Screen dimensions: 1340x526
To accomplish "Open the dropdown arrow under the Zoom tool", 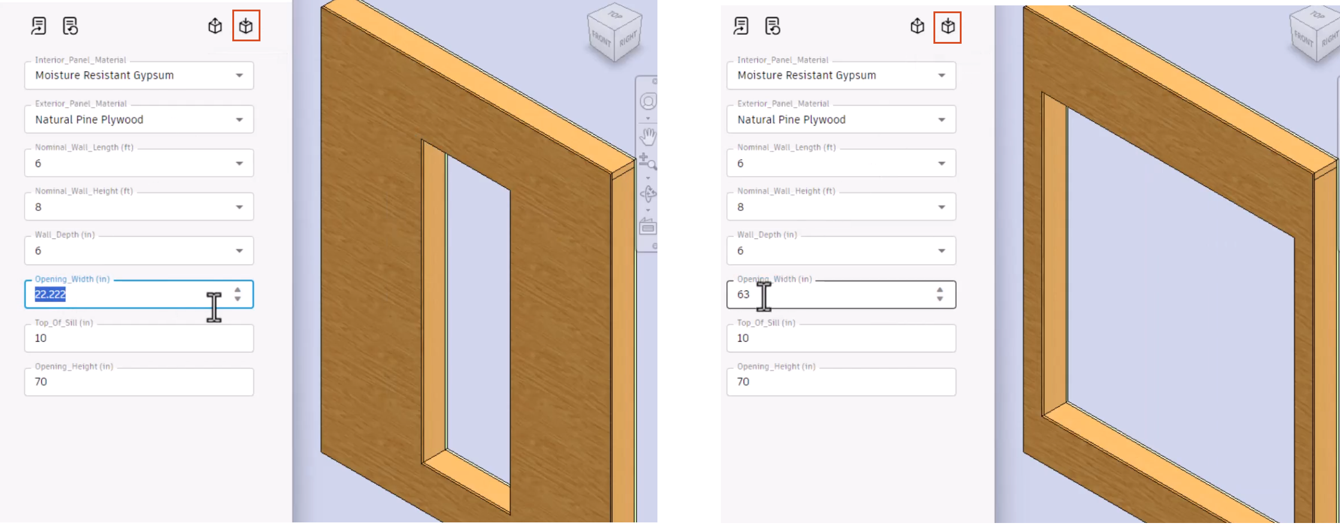I will [648, 178].
